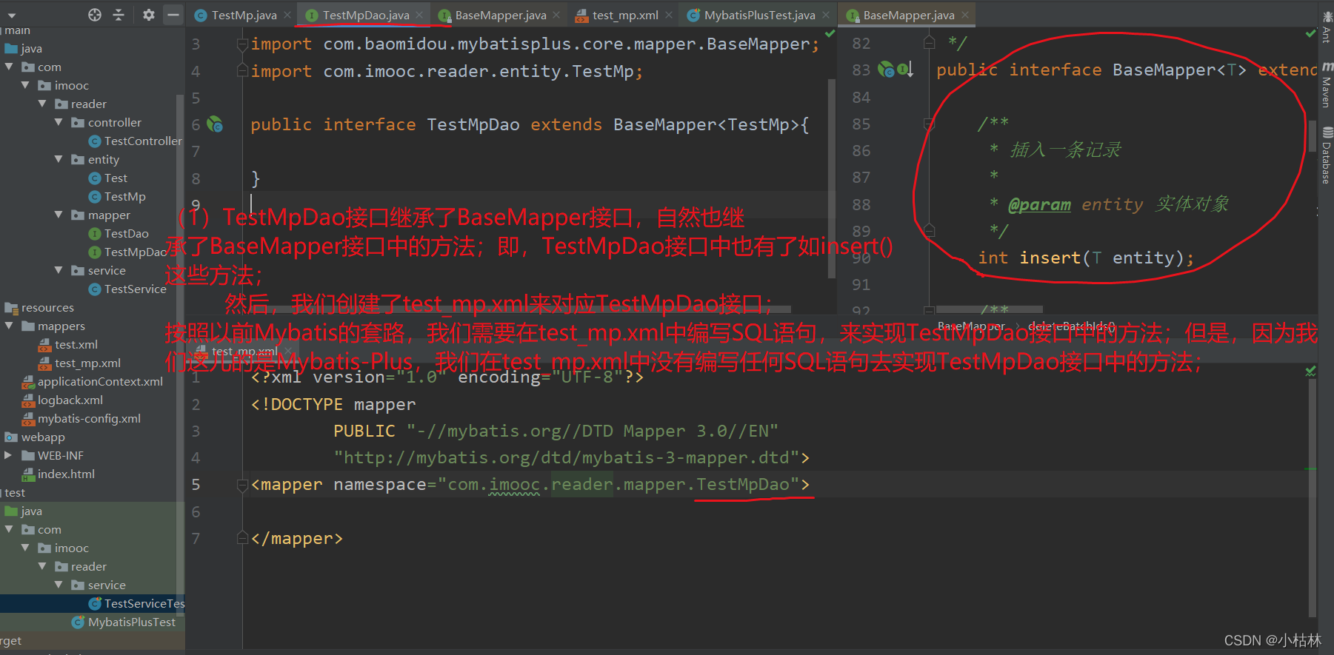Click the green inspection checkmark in XML editor
Image resolution: width=1334 pixels, height=655 pixels.
[x=1310, y=372]
